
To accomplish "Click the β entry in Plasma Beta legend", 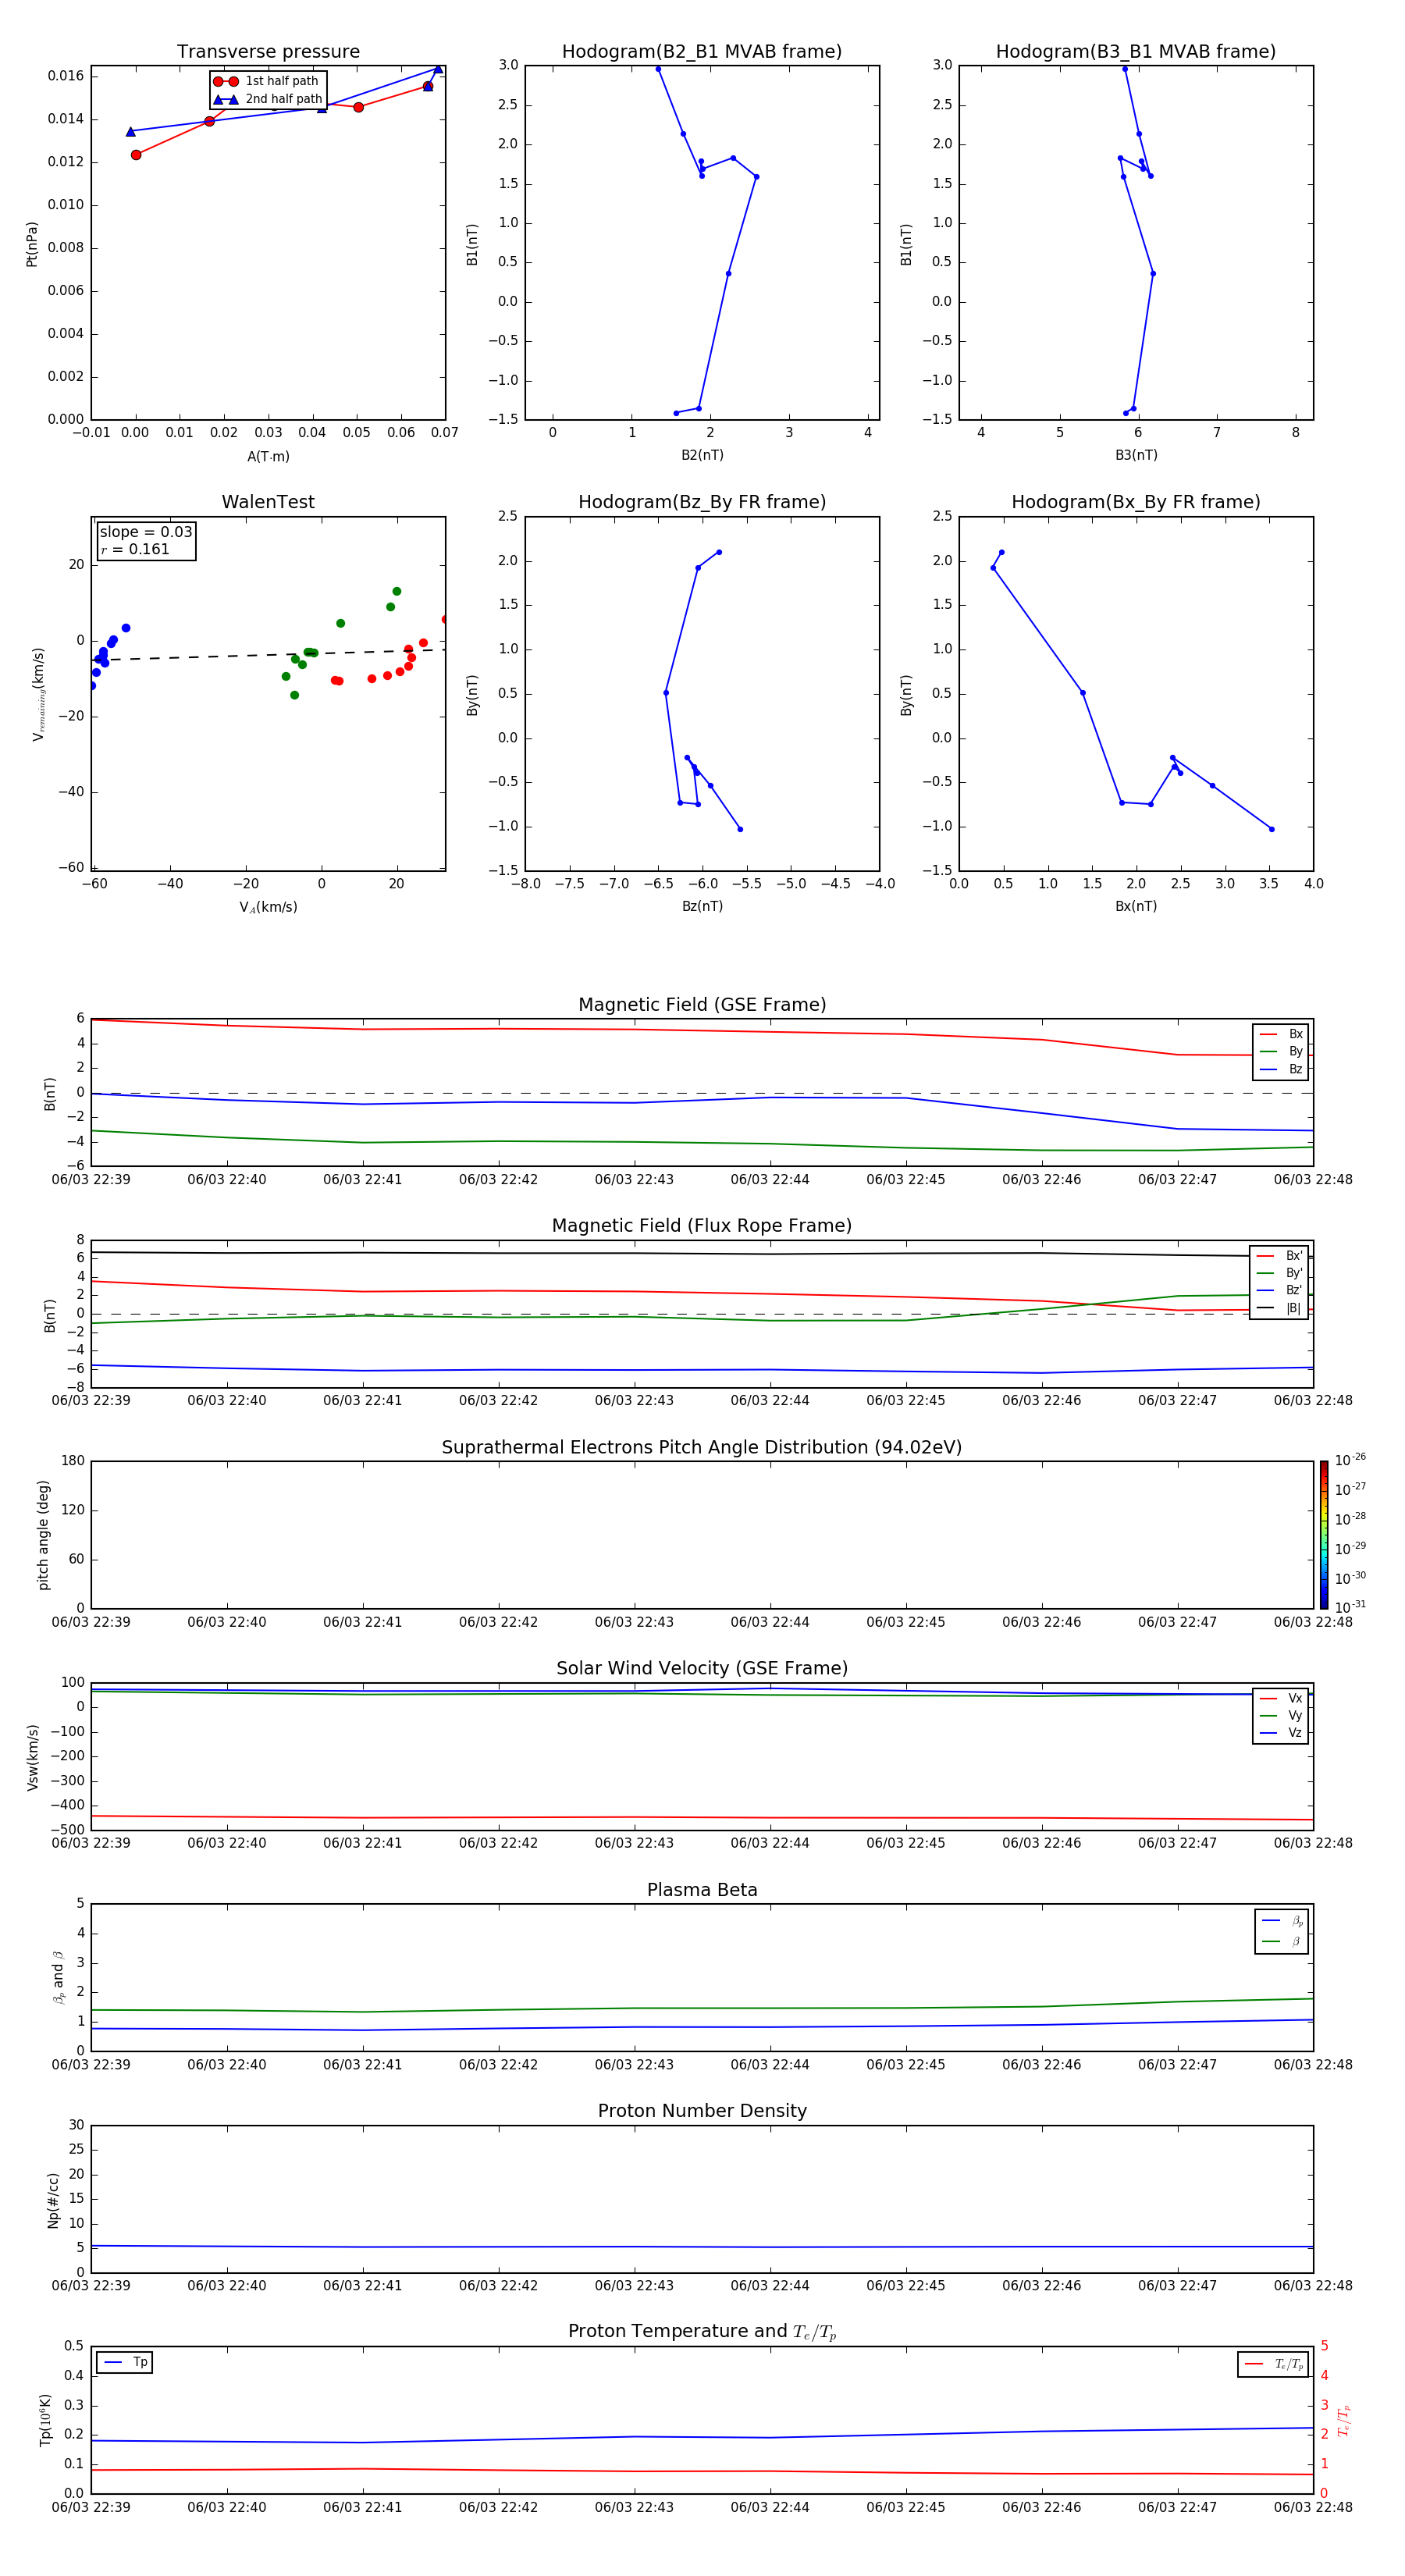I will (1282, 1941).
